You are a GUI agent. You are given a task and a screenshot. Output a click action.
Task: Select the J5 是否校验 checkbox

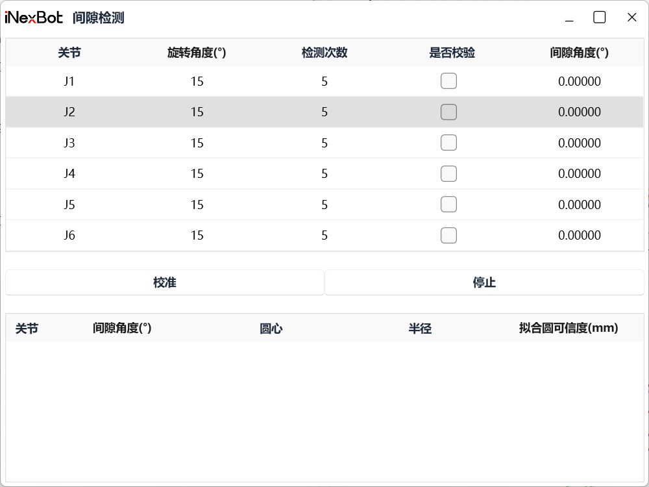448,204
